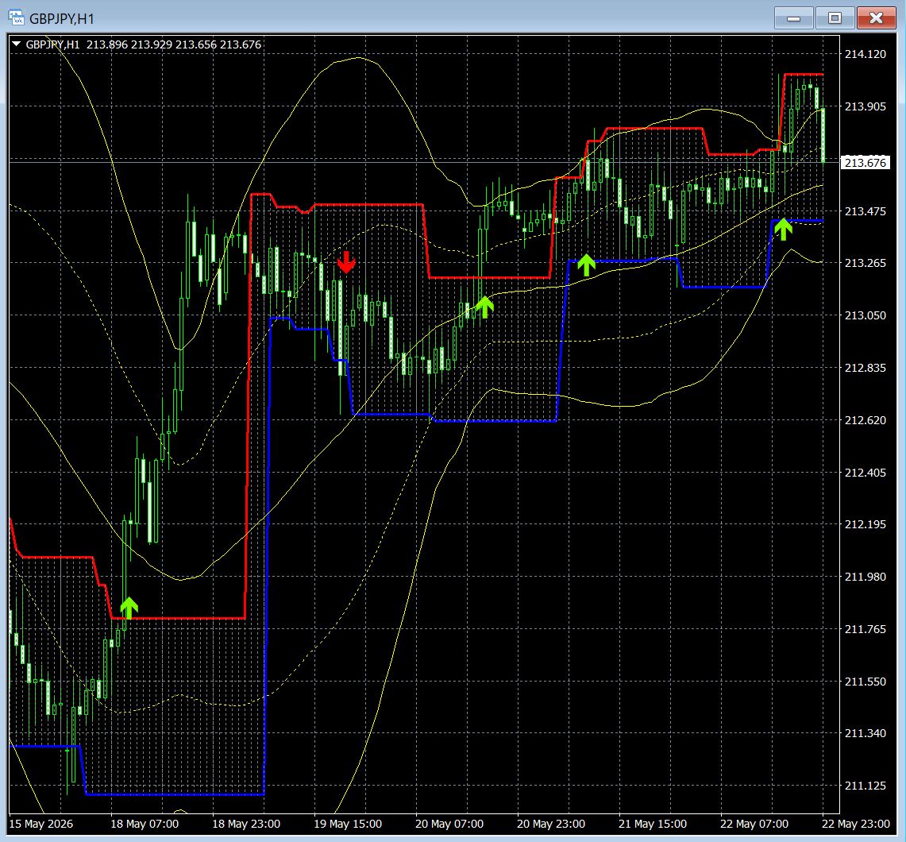Click green up arrow near 22 May 07:00
Viewport: 906px width, 842px height.
click(783, 229)
